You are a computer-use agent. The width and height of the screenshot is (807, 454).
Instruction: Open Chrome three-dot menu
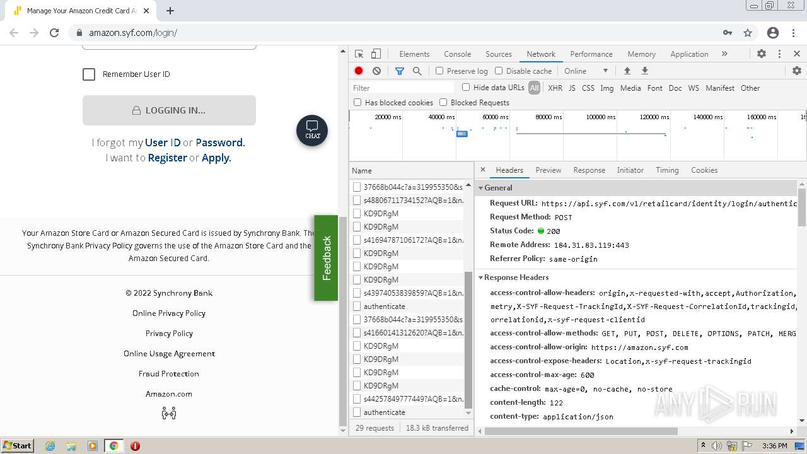793,33
